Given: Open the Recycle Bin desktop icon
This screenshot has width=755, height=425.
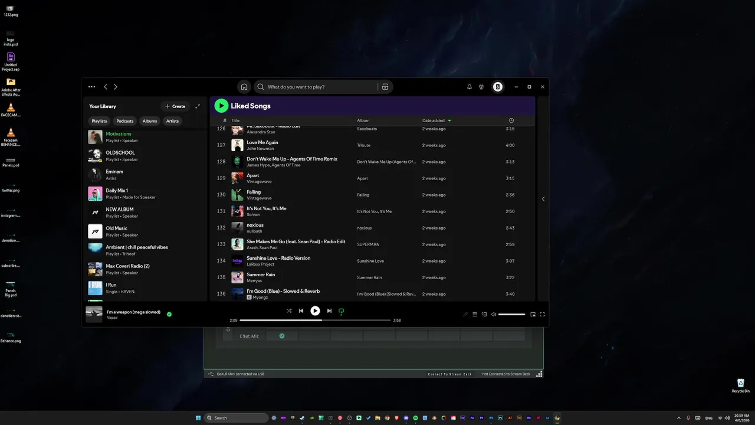Looking at the screenshot, I should (x=741, y=386).
